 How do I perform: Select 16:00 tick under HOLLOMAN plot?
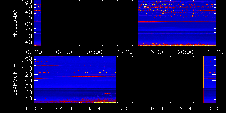click(x=155, y=52)
